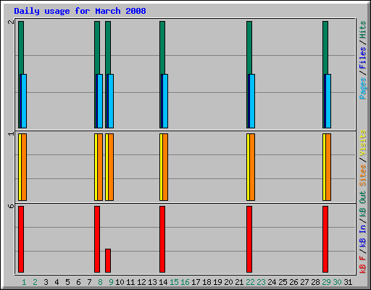Image resolution: width=371 pixels, height=290 pixels.
Task: Click the yellow "Visits" legend label
Action: coord(363,143)
